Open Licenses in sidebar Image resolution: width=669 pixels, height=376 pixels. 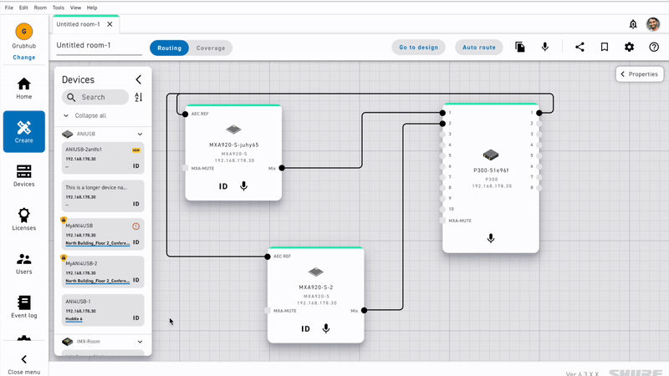(x=24, y=219)
